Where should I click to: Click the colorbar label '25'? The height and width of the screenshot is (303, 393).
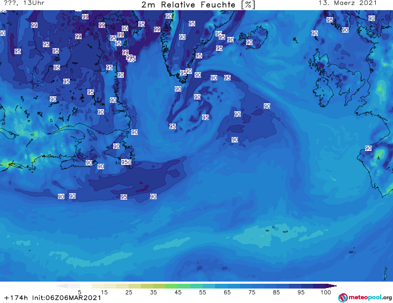pos(129,292)
